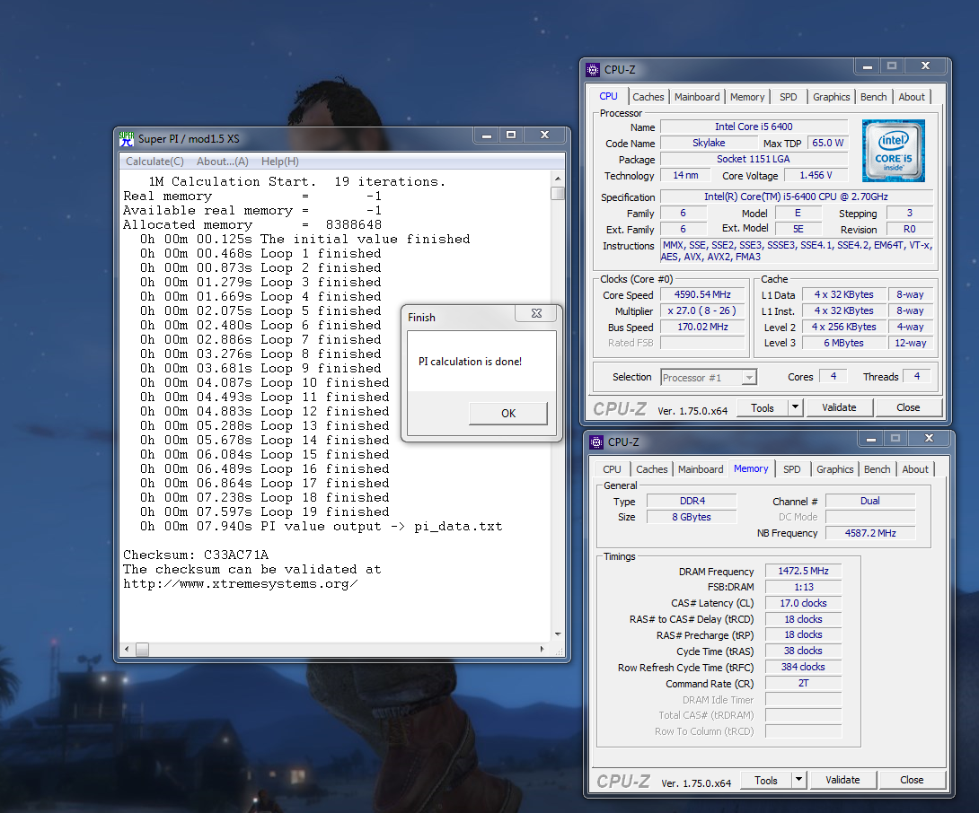The height and width of the screenshot is (813, 979).
Task: Click Close button in lower CPU-Z window
Action: 912,780
